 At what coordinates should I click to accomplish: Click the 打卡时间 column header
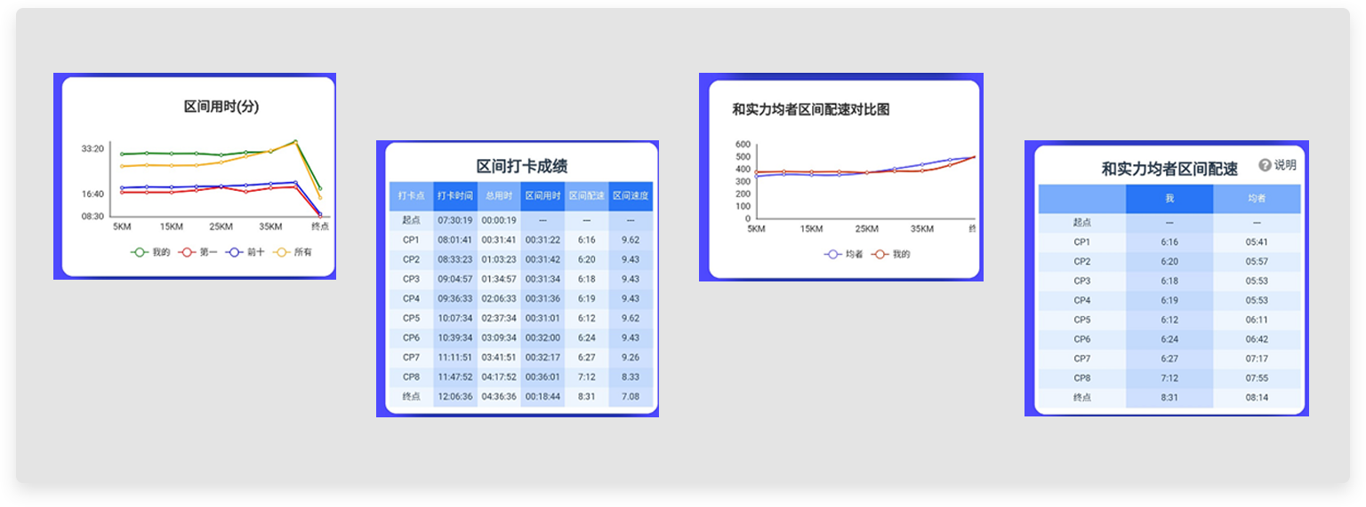(454, 196)
